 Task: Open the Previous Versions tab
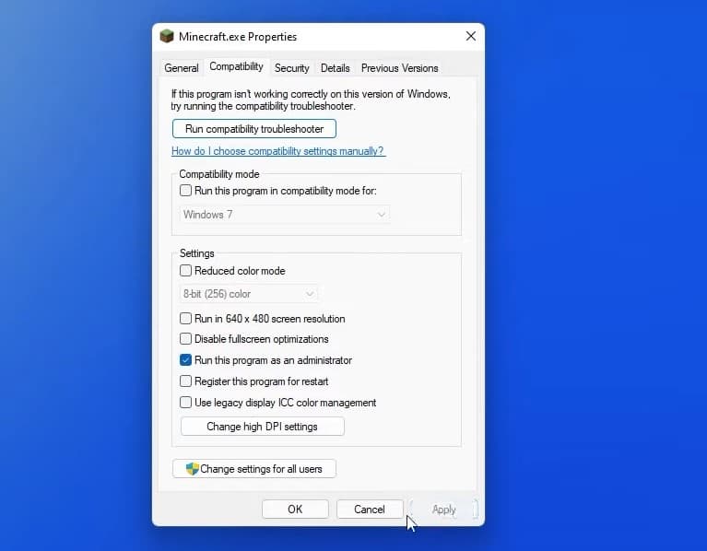click(x=399, y=68)
